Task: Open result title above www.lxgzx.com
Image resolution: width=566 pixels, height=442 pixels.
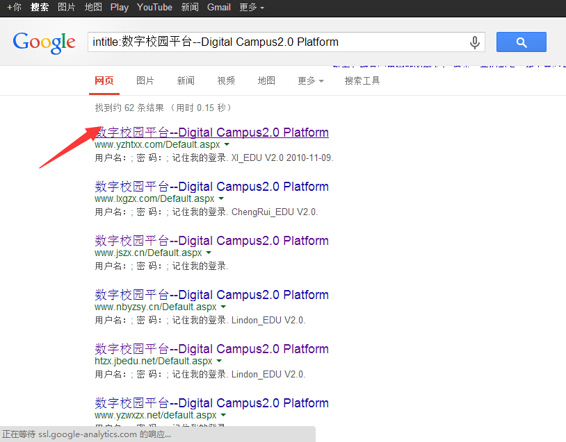Action: (212, 187)
